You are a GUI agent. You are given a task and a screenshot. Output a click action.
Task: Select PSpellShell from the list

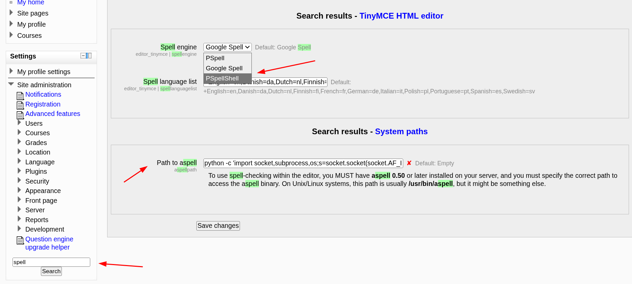pyautogui.click(x=222, y=78)
